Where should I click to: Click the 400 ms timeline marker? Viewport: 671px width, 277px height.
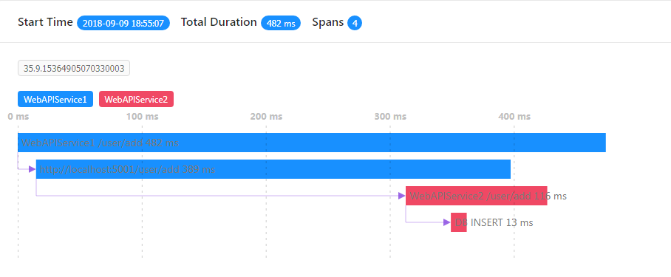(x=514, y=116)
